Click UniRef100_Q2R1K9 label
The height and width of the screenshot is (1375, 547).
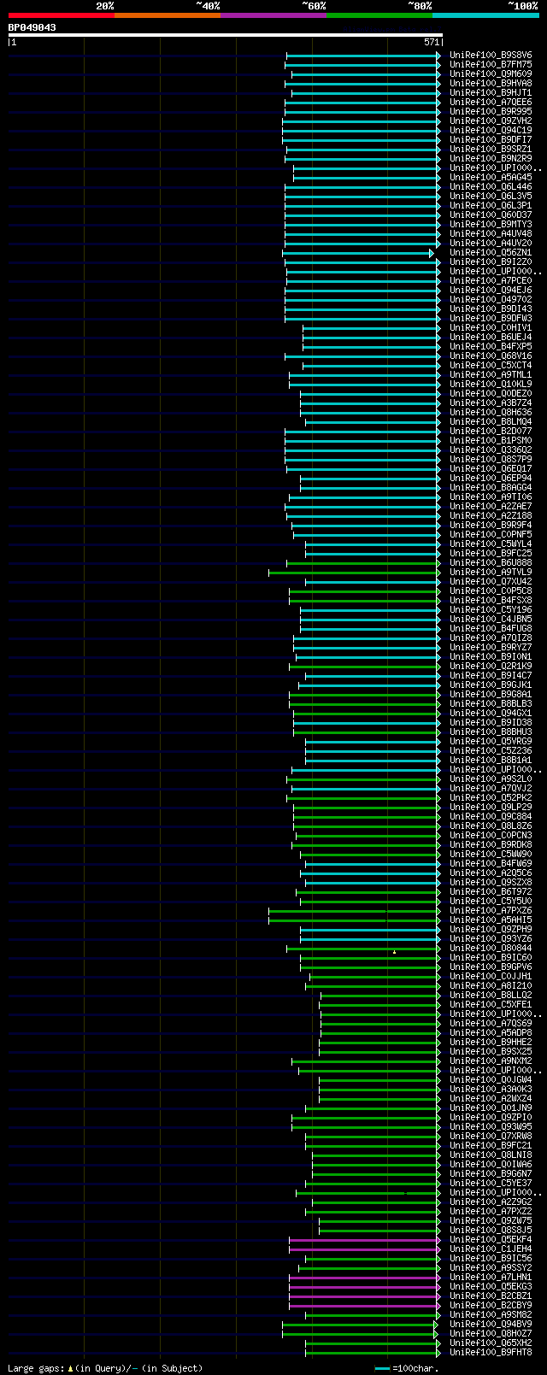tap(491, 666)
